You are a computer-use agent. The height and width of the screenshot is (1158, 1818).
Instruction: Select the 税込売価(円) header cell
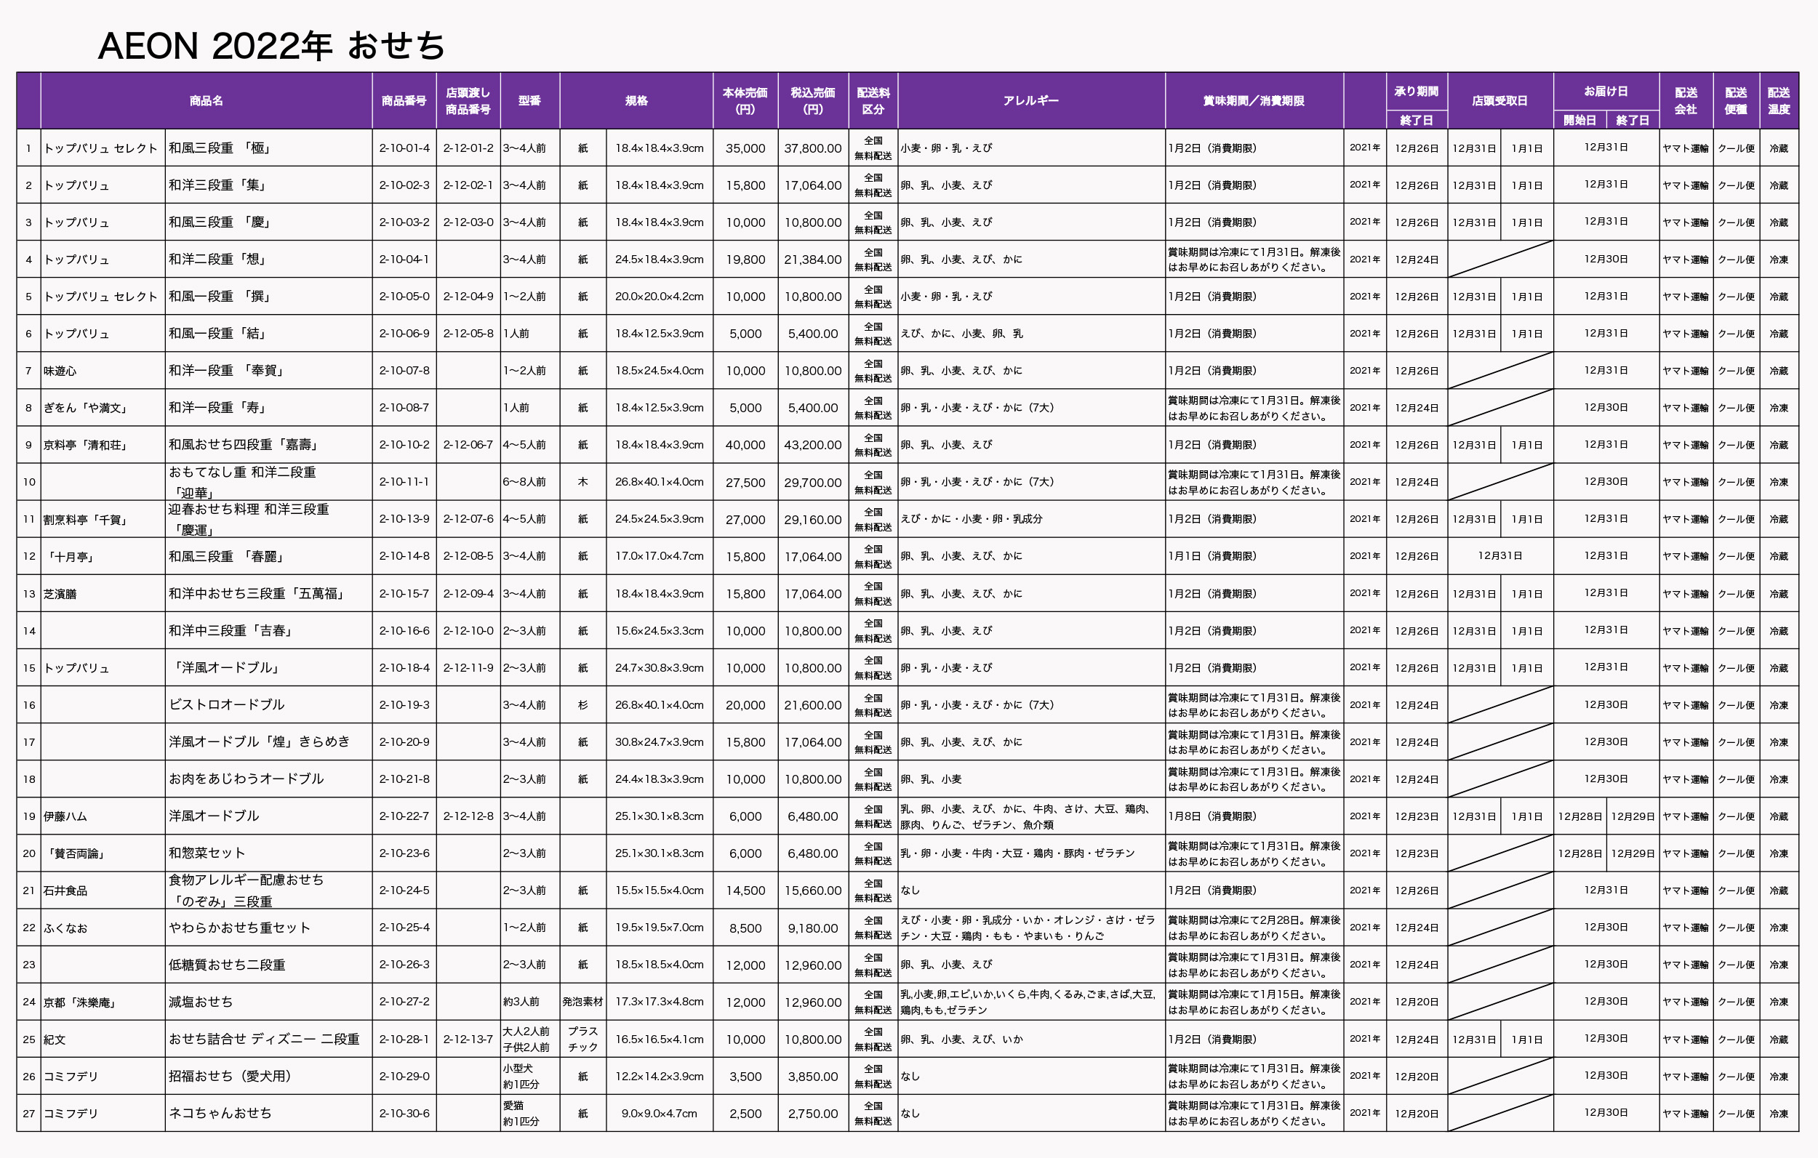point(813,101)
